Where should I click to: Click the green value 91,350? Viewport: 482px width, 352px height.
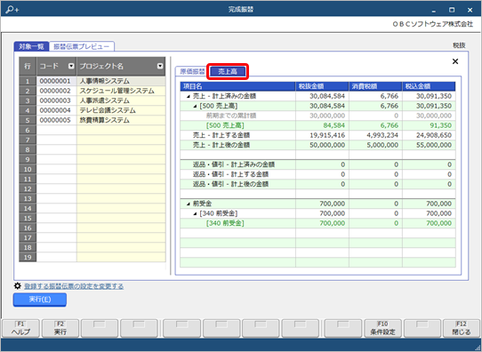click(x=440, y=125)
